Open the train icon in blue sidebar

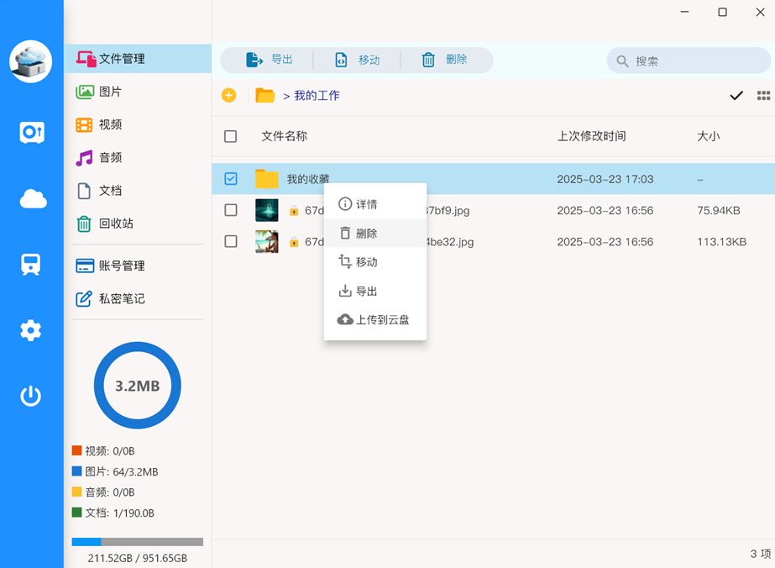30,265
